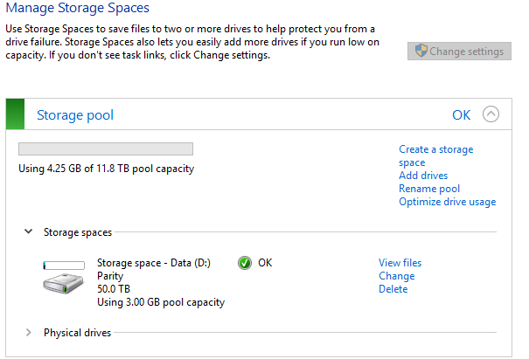Viewport: 529px width, 359px height.
Task: Collapse the Storage pool with circled chevron
Action: click(x=491, y=114)
